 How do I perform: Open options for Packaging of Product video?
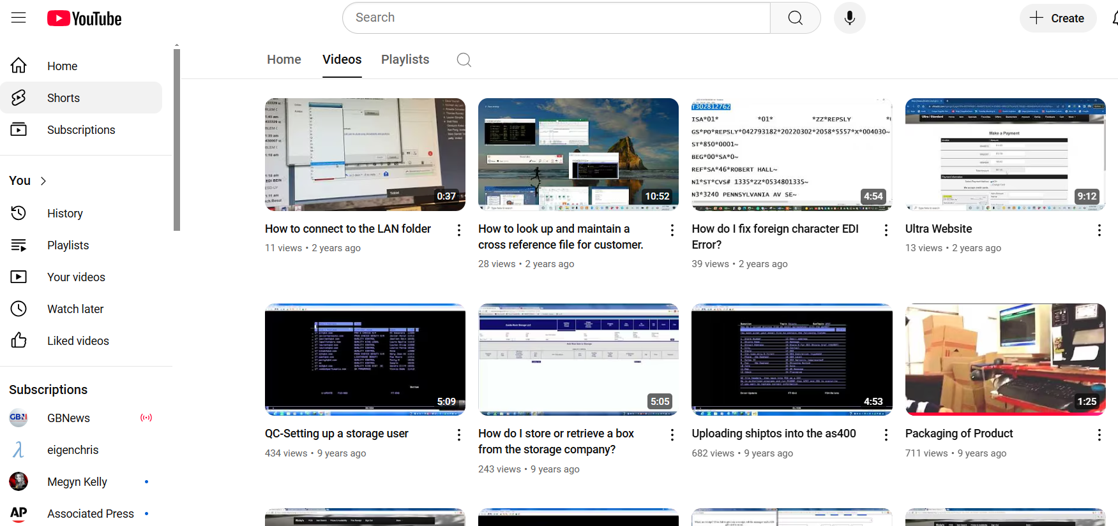(1099, 435)
